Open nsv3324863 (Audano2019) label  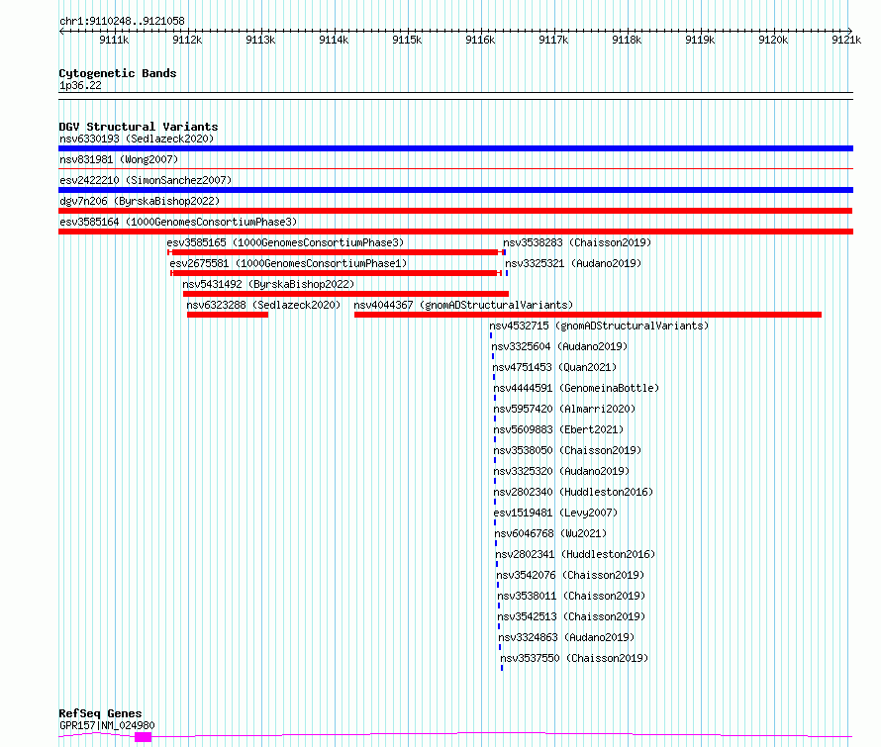(x=566, y=637)
